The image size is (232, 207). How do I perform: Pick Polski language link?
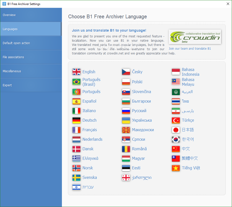pos(137,82)
